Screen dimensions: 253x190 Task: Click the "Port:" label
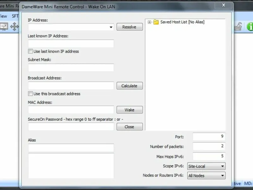pos(179,137)
